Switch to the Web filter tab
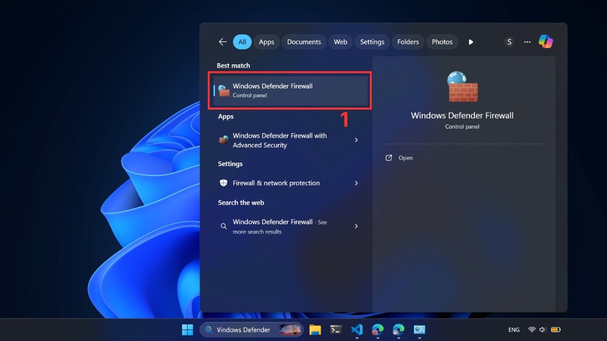This screenshot has height=341, width=607. 340,42
